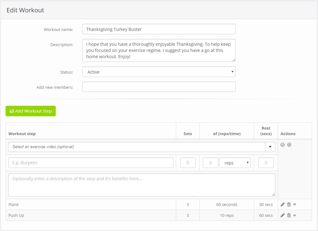Edit the Push Up step with pencil icon
The width and height of the screenshot is (318, 231).
pyautogui.click(x=282, y=215)
